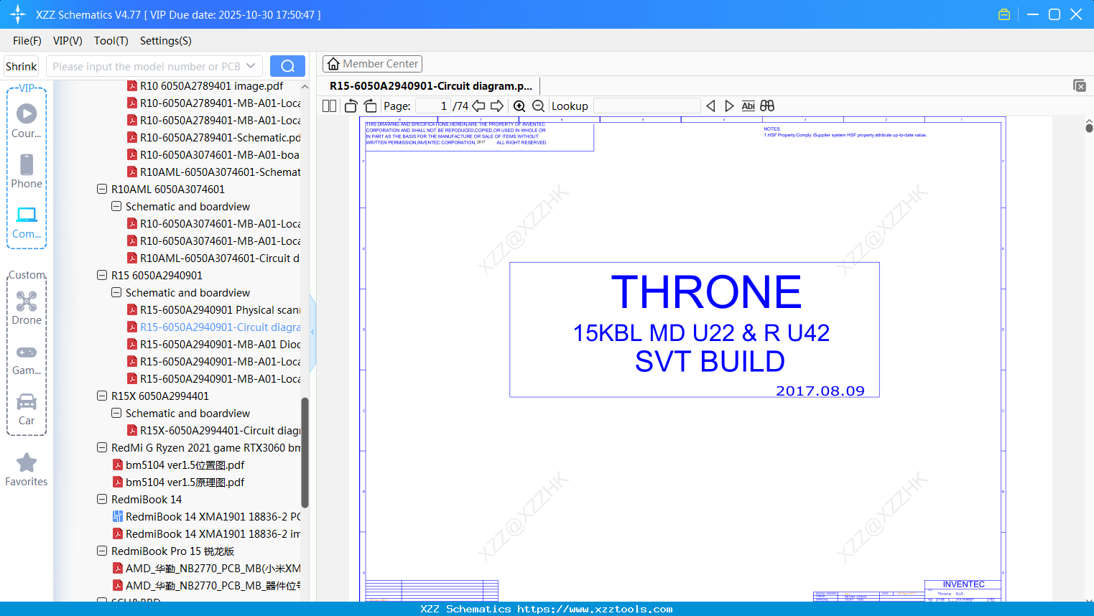Image resolution: width=1094 pixels, height=616 pixels.
Task: Click the binoculars search icon
Action: coord(767,106)
